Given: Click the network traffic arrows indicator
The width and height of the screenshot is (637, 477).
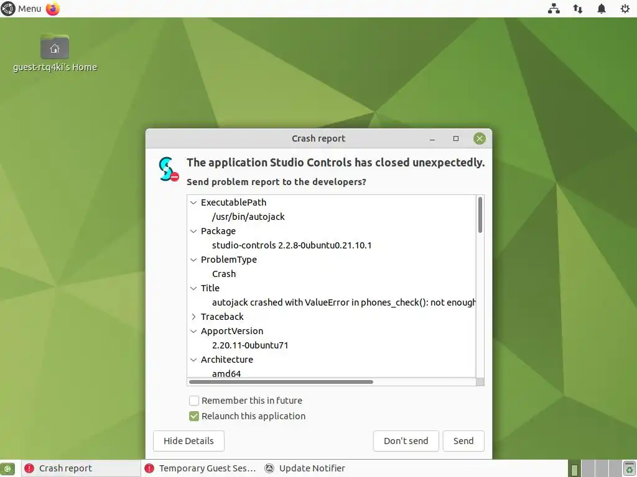Looking at the screenshot, I should [x=578, y=9].
